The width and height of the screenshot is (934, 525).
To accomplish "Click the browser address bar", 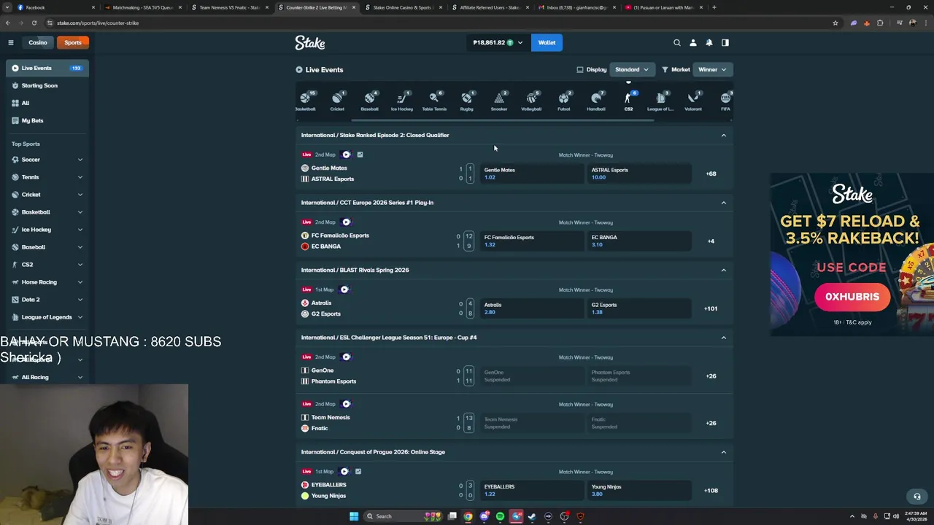I will coord(438,23).
